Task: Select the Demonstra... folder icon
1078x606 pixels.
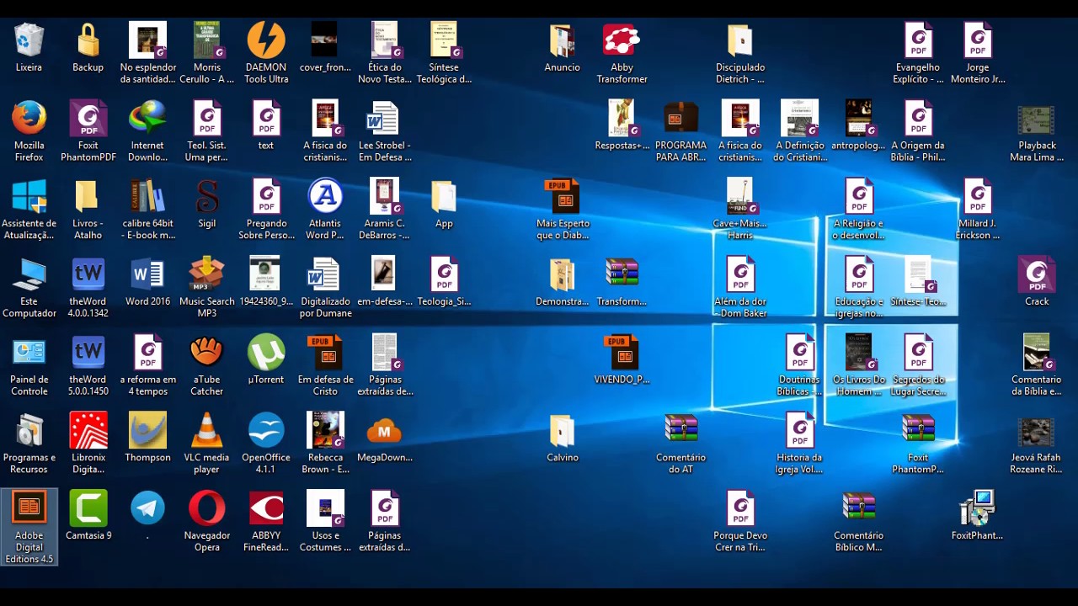Action: click(562, 275)
